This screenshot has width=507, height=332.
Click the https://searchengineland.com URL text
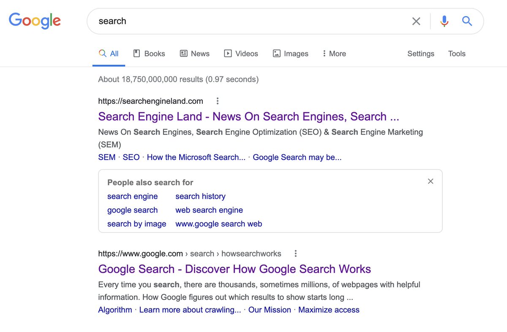pos(150,101)
